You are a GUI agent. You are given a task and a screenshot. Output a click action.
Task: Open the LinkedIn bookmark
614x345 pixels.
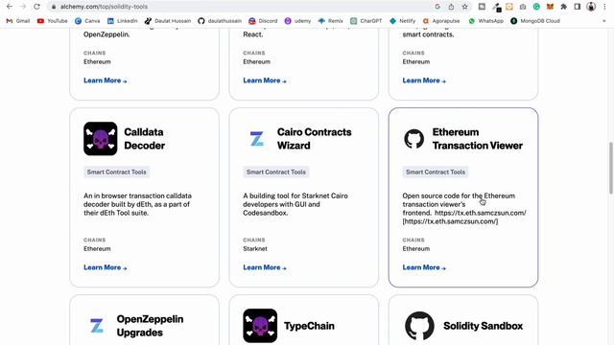coord(123,21)
